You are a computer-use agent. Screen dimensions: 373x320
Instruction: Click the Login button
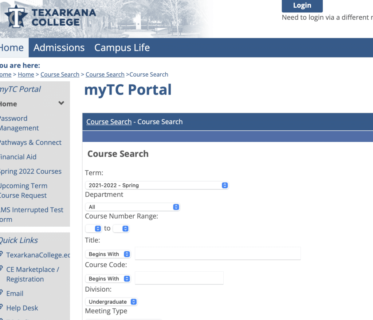click(x=302, y=5)
